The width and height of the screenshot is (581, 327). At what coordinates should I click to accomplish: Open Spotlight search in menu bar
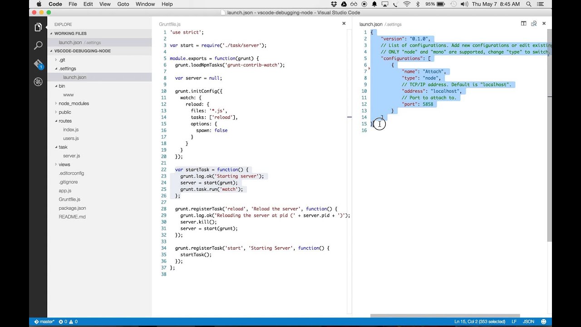coord(529,4)
